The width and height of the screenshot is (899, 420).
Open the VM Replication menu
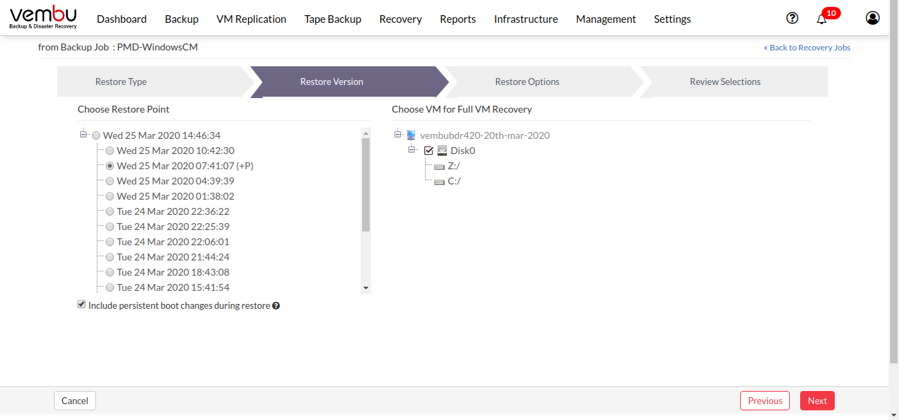[x=252, y=19]
